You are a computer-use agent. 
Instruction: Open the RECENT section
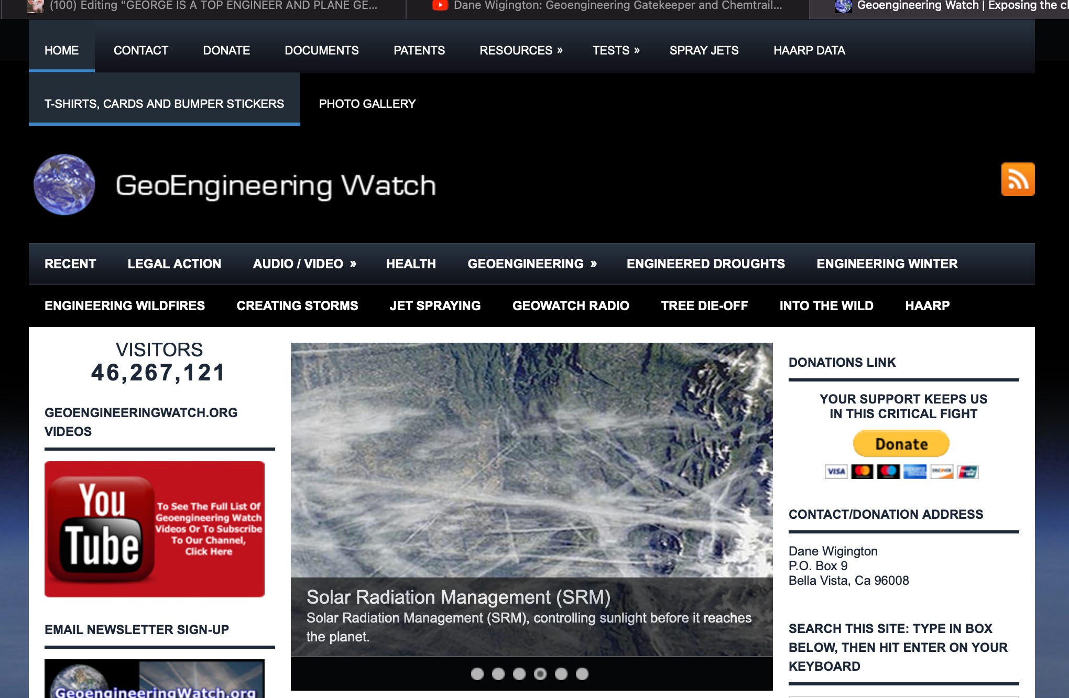pyautogui.click(x=70, y=264)
